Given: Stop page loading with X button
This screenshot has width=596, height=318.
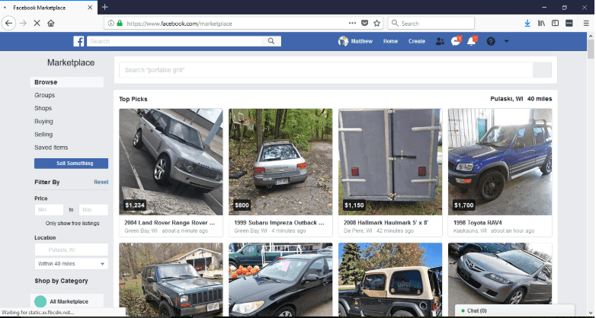Looking at the screenshot, I should pos(37,23).
